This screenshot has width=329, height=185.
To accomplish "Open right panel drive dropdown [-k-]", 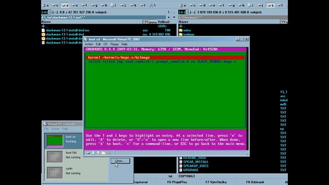I will pyautogui.click(x=184, y=12).
